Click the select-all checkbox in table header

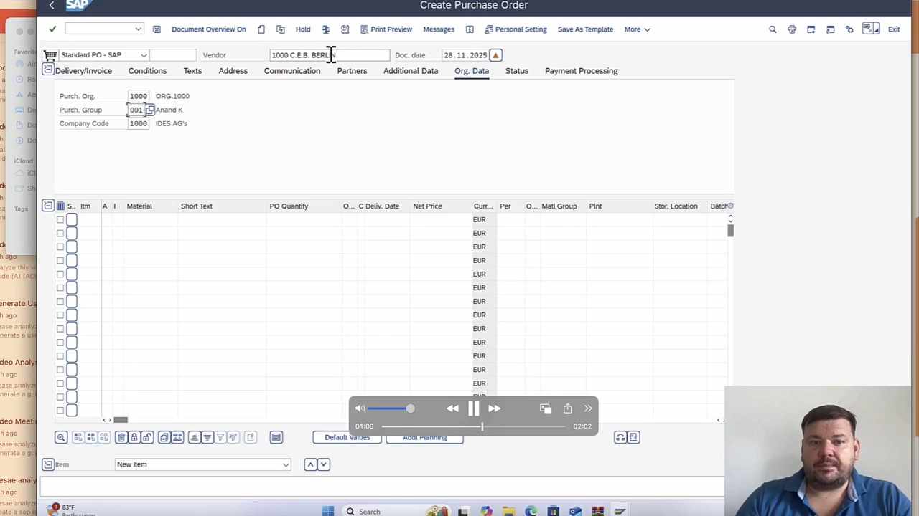click(60, 206)
